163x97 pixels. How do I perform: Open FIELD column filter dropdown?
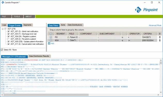[x=77, y=34]
